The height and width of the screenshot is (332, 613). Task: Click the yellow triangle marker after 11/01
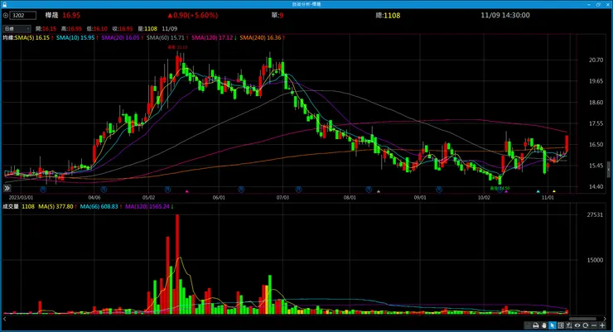(x=554, y=191)
